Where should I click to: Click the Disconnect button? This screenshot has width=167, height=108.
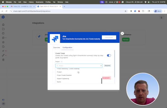(x=106, y=78)
